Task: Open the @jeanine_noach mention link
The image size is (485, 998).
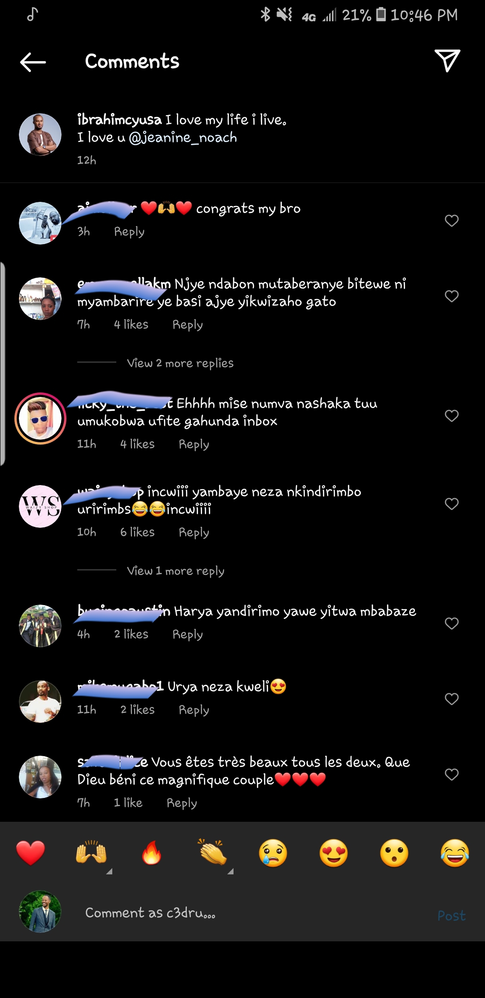Action: [x=183, y=138]
